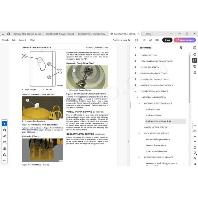Image resolution: width=198 pixels, height=198 pixels.
Task: Close the Komatsu 940E-4 tab
Action: pyautogui.click(x=138, y=34)
